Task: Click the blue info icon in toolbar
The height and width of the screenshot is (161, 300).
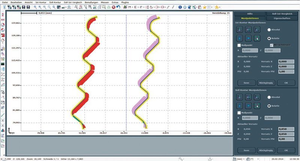Action: [x=180, y=7]
